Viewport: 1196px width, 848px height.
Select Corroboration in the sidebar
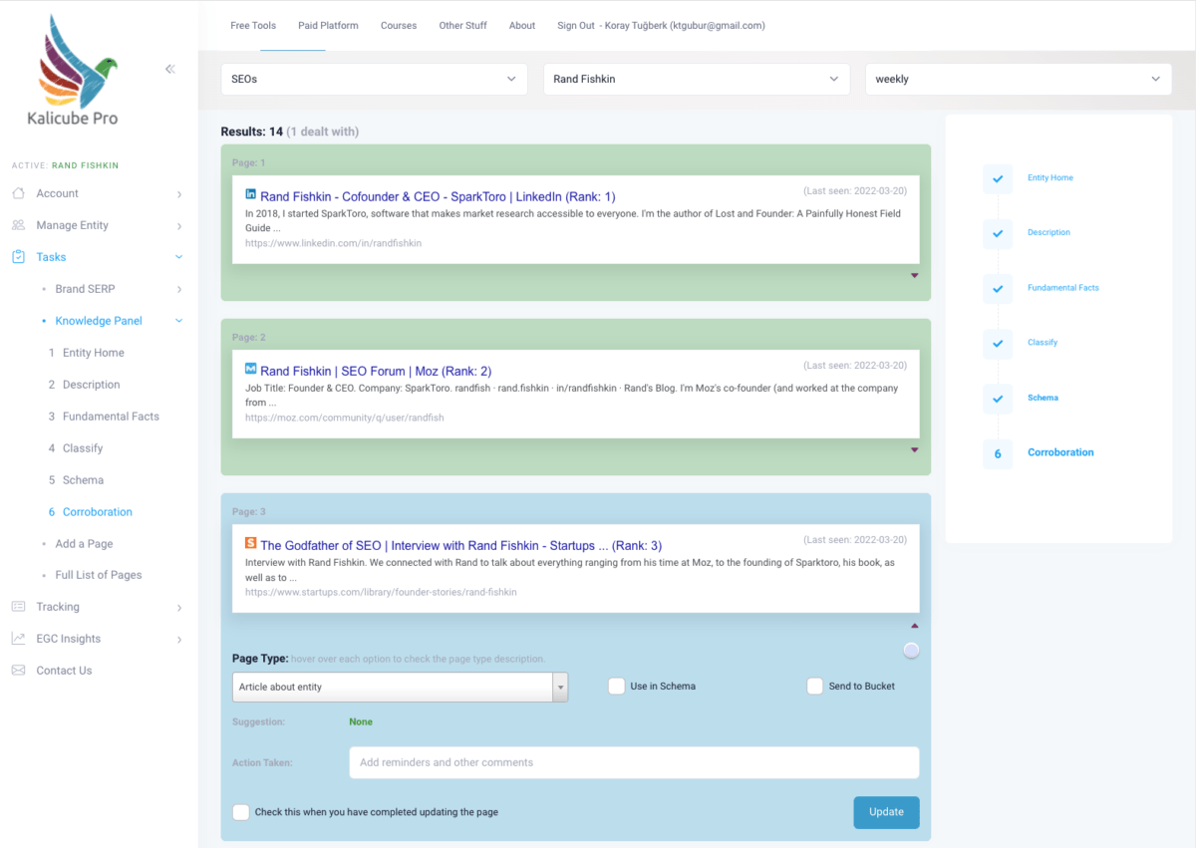click(x=98, y=512)
